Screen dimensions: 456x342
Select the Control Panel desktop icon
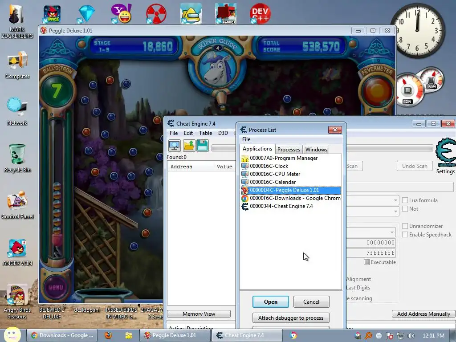(17, 205)
